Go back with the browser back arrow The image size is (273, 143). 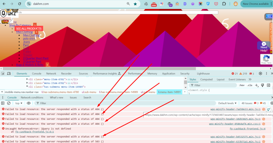point(4,4)
